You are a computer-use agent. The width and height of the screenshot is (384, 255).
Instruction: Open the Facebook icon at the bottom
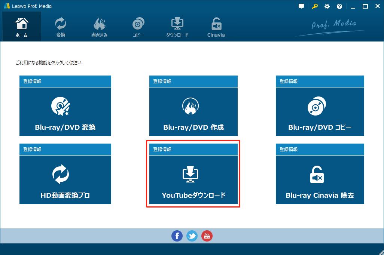(177, 236)
